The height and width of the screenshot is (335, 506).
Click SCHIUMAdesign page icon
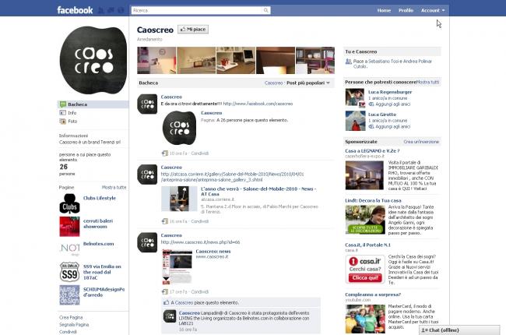69,295
